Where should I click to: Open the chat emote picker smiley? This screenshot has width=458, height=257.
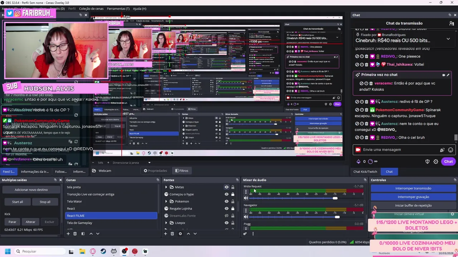[x=450, y=150]
